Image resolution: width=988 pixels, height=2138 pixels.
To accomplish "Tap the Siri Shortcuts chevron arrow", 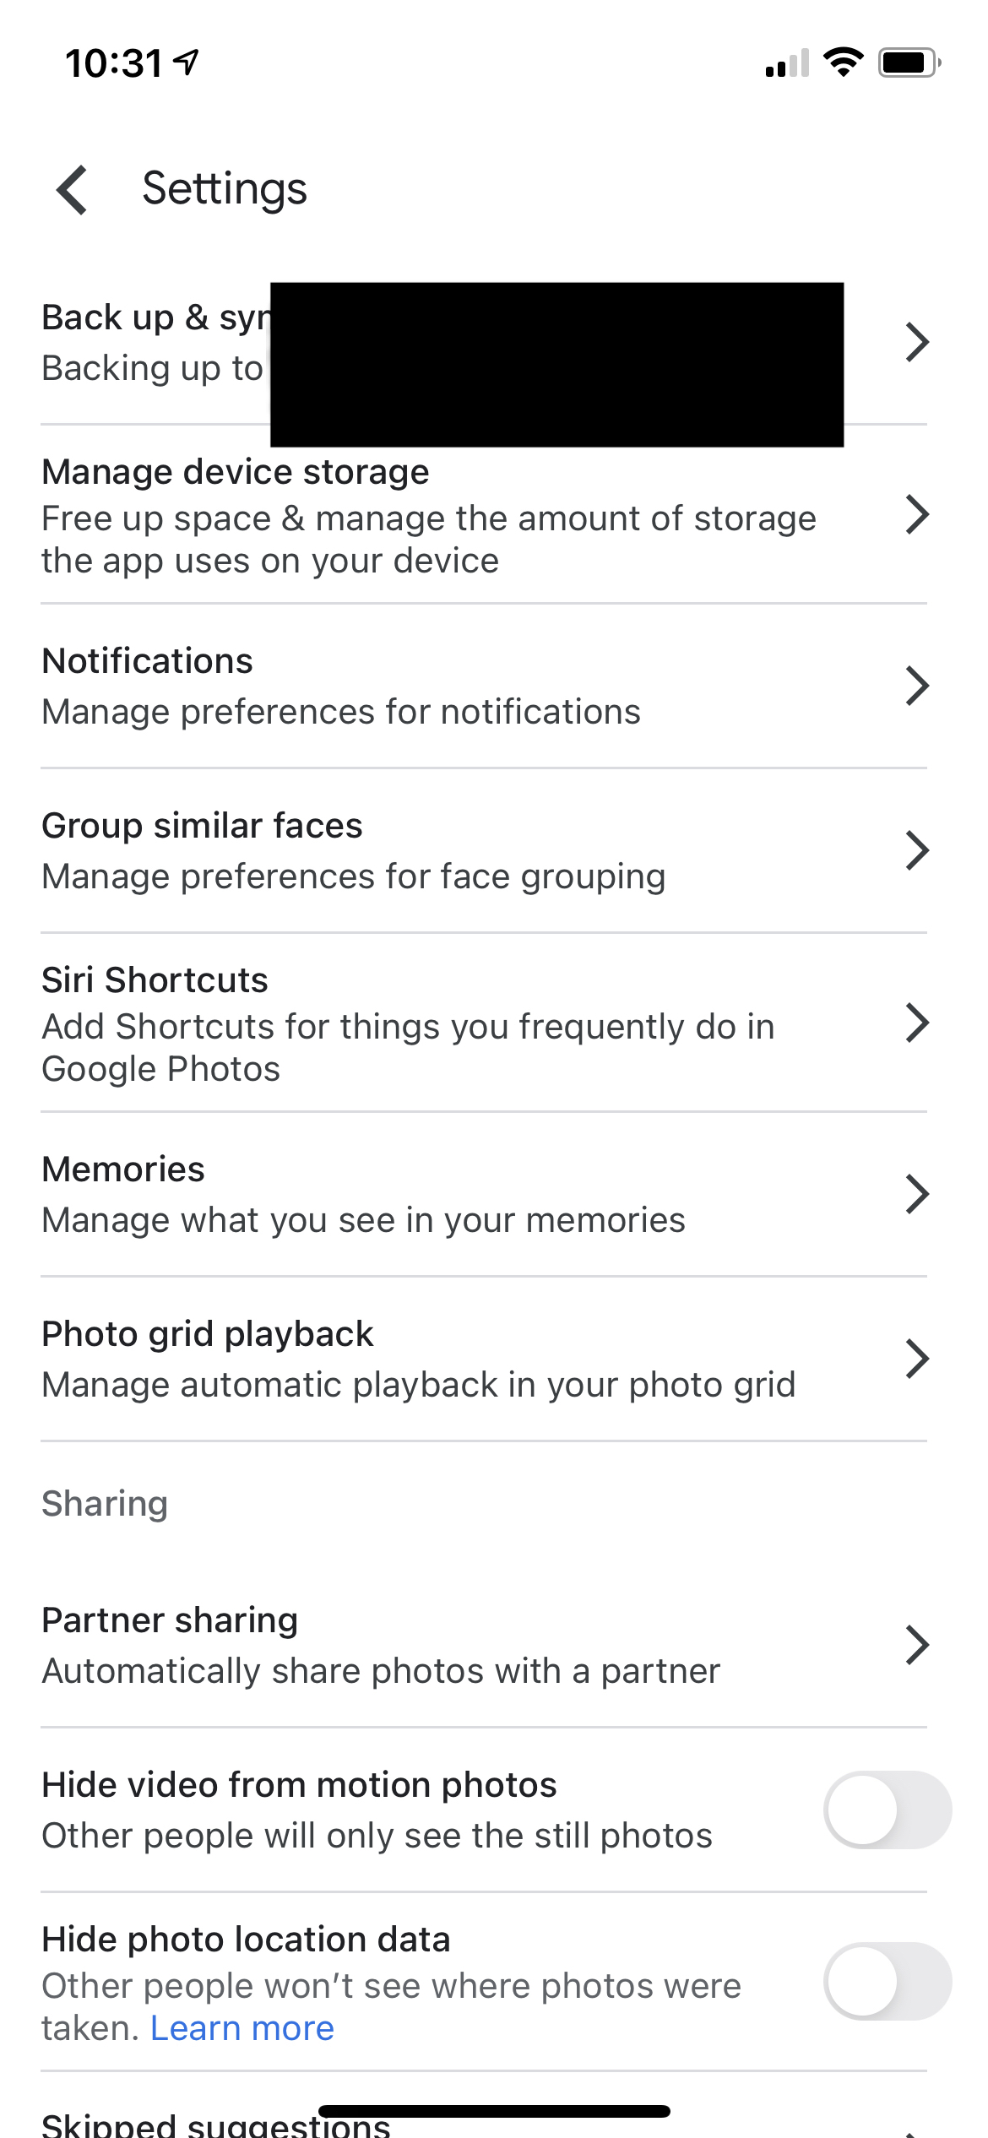I will 917,1023.
